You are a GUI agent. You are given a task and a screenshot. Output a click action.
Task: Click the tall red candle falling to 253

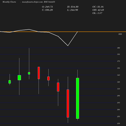(68, 103)
